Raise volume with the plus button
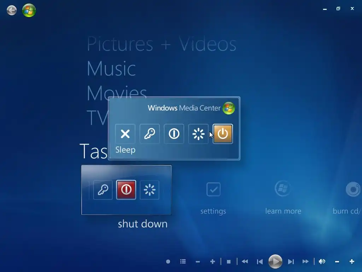This screenshot has width=362, height=272. tap(352, 262)
